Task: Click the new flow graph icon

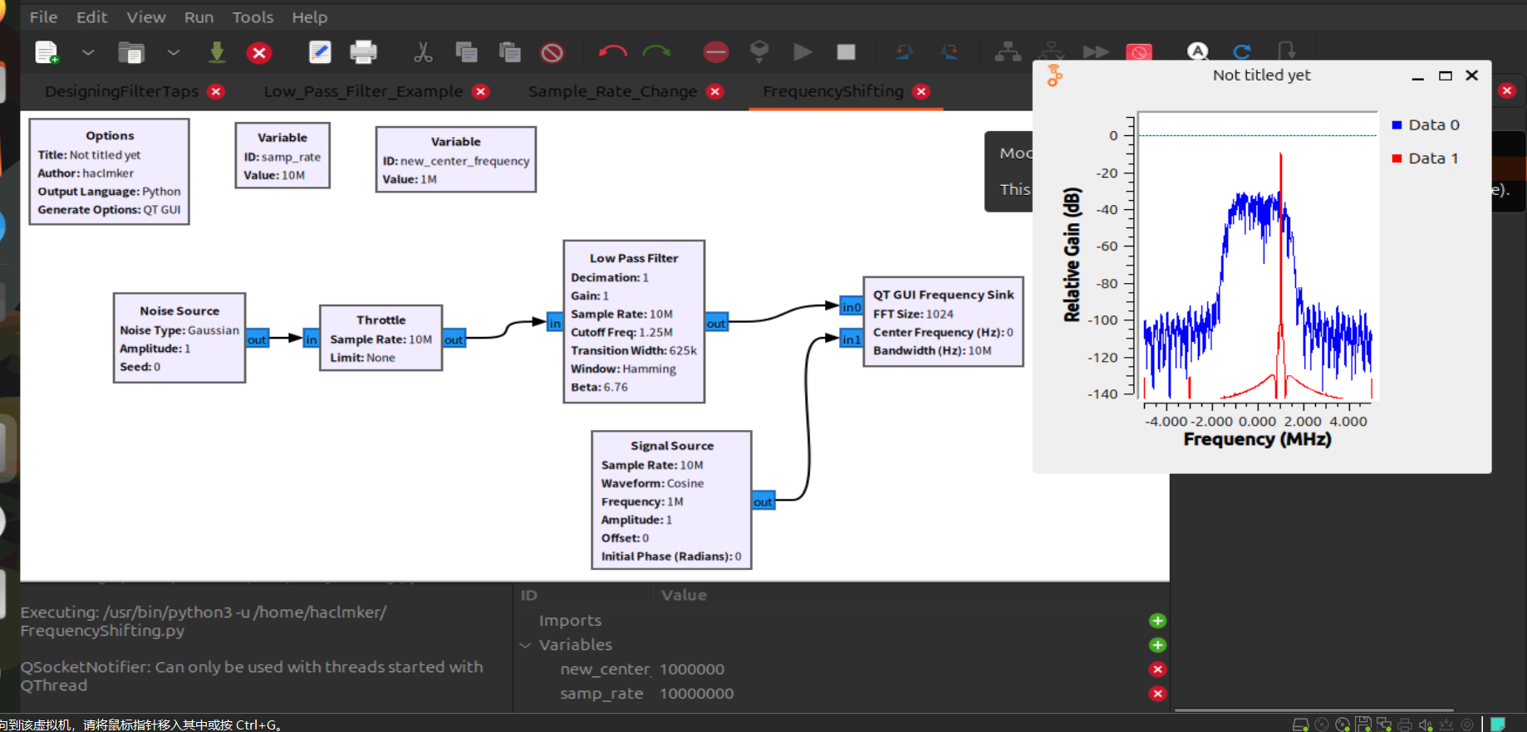Action: point(47,52)
